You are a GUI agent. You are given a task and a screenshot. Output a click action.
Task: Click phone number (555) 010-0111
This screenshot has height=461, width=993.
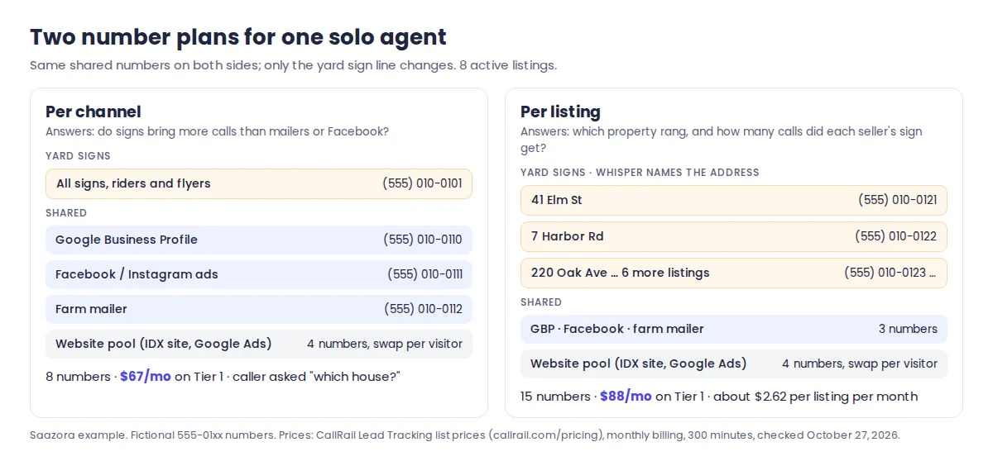(x=425, y=274)
